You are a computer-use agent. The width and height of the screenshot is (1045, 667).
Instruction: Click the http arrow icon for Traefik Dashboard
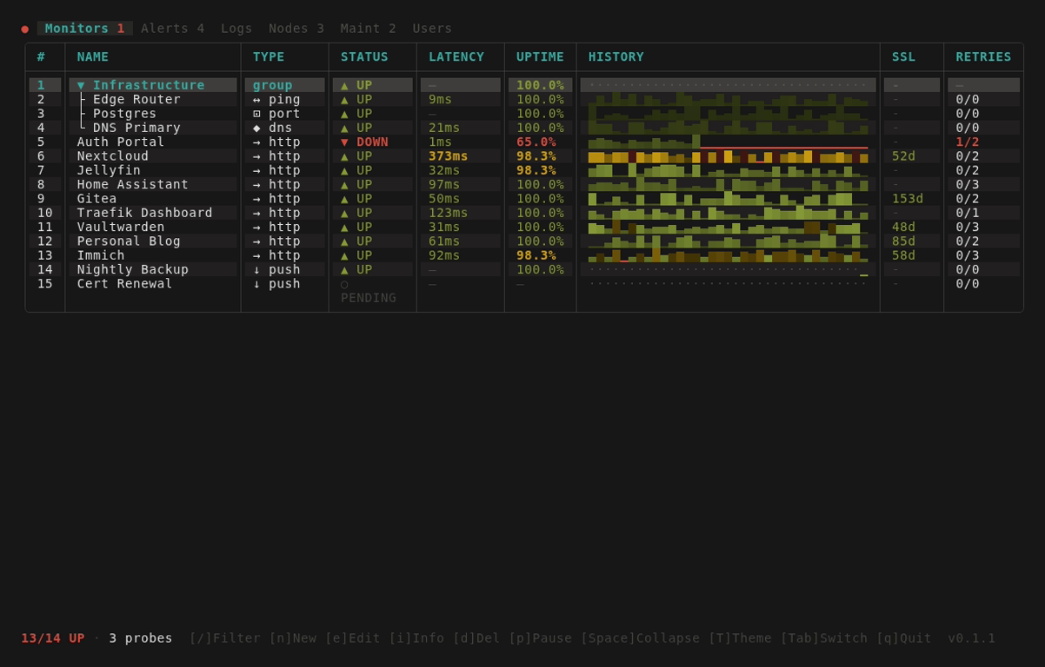[x=256, y=213]
